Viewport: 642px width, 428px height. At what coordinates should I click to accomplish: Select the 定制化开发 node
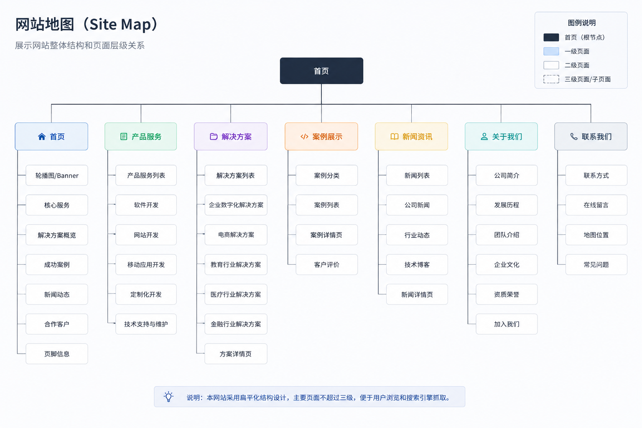(146, 295)
